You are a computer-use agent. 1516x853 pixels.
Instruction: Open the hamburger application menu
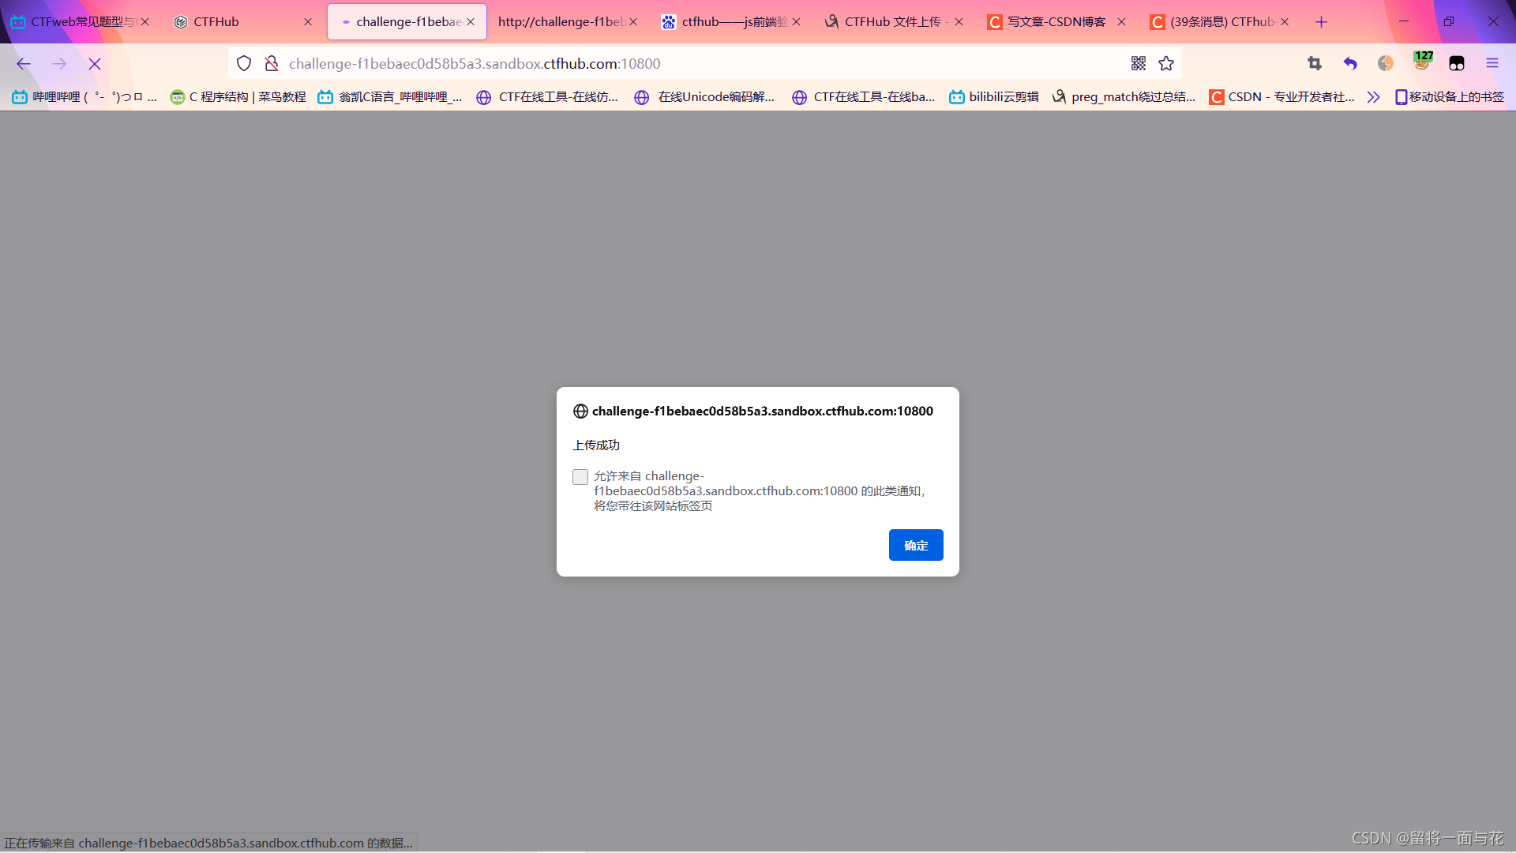click(1492, 63)
